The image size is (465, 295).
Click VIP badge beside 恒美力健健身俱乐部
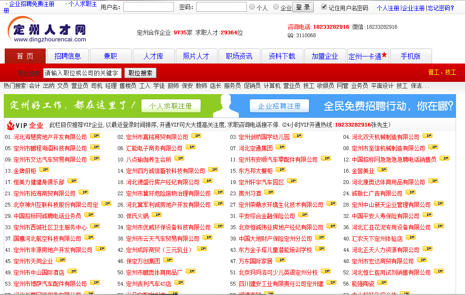click(x=73, y=181)
